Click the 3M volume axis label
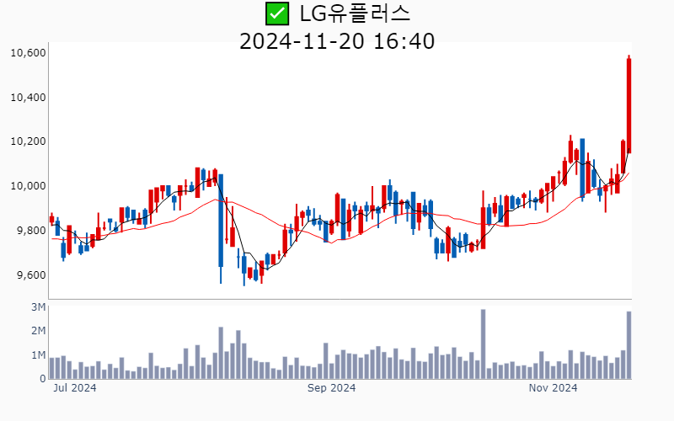This screenshot has width=674, height=421. click(38, 306)
